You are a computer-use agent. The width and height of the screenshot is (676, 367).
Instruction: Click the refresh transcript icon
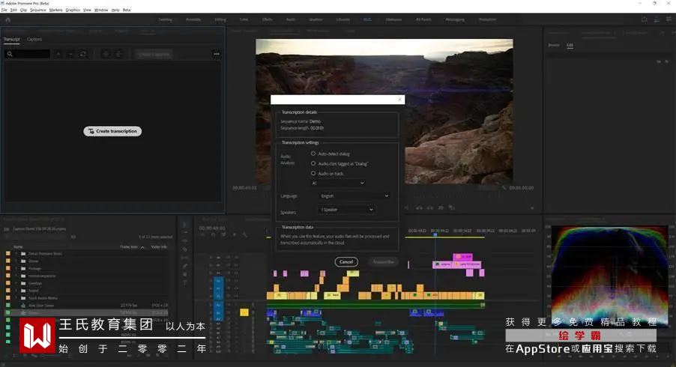(x=83, y=54)
